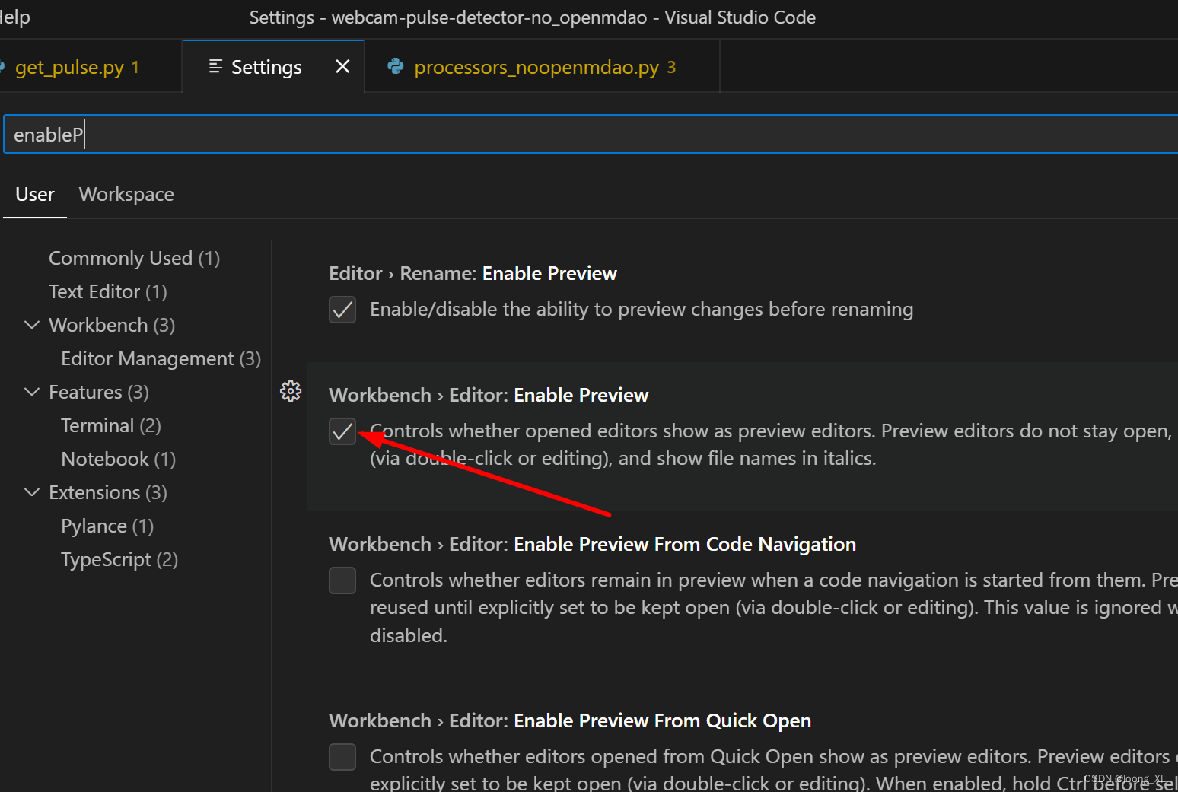Enable Preview From Code Navigation checkbox

pyautogui.click(x=342, y=580)
